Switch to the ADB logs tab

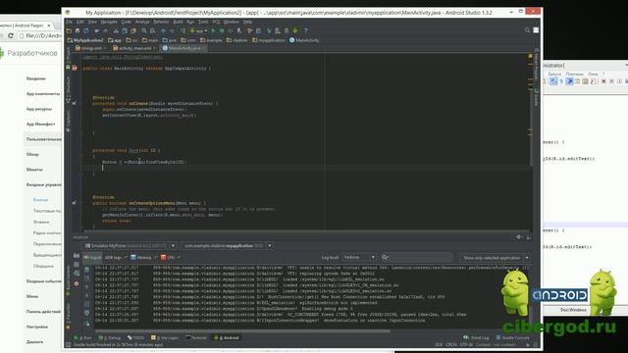coord(114,257)
